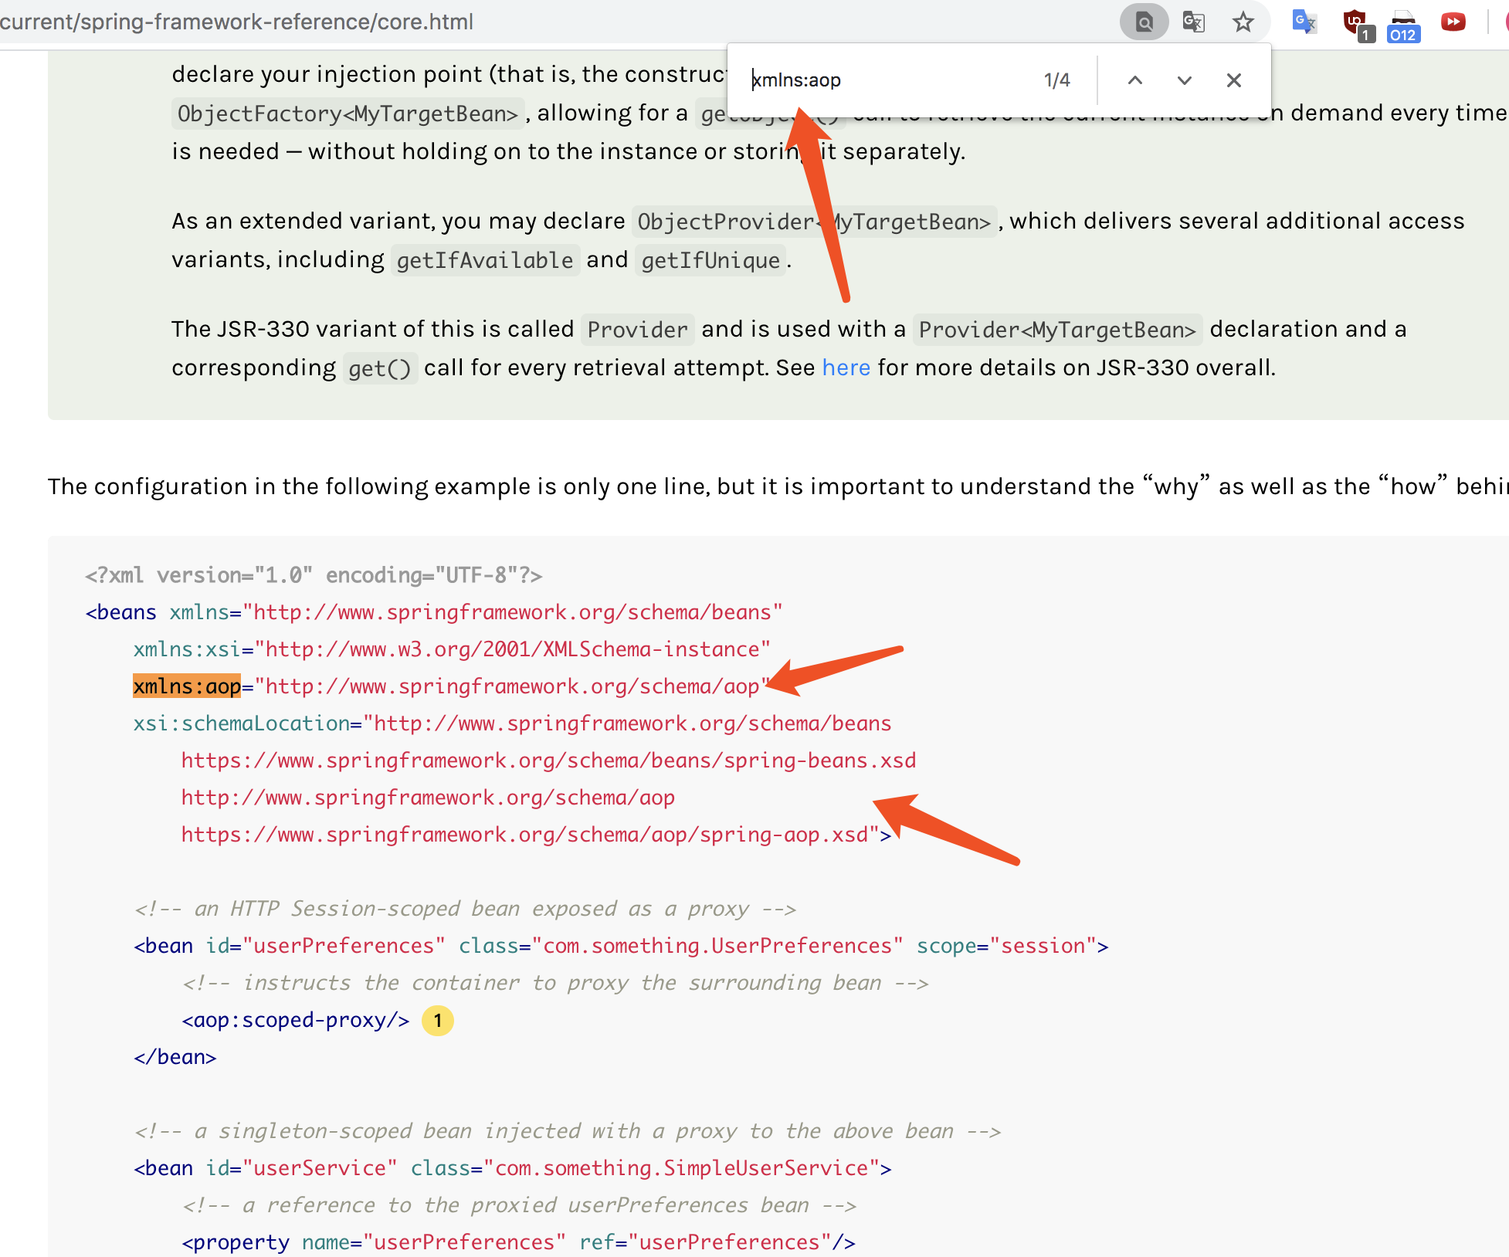Click the spring-beans.xsd schema location line
Screen dimensions: 1509x1257
point(548,761)
